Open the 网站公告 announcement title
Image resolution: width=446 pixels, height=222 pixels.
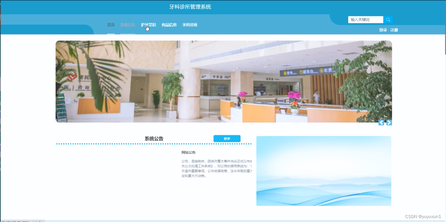(x=189, y=152)
